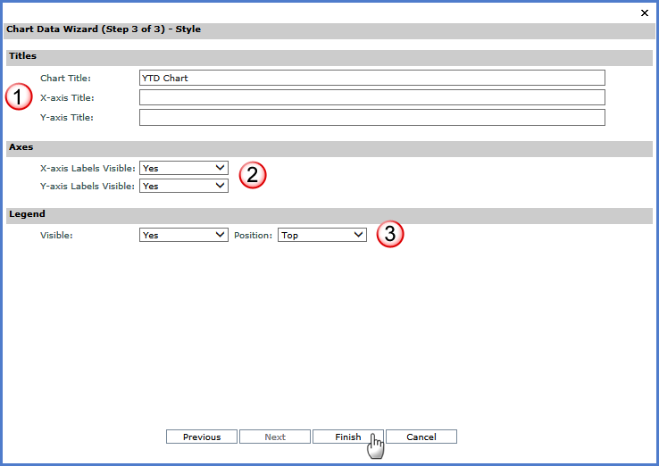Go back with the Previous button
Image resolution: width=659 pixels, height=466 pixels.
pos(202,437)
